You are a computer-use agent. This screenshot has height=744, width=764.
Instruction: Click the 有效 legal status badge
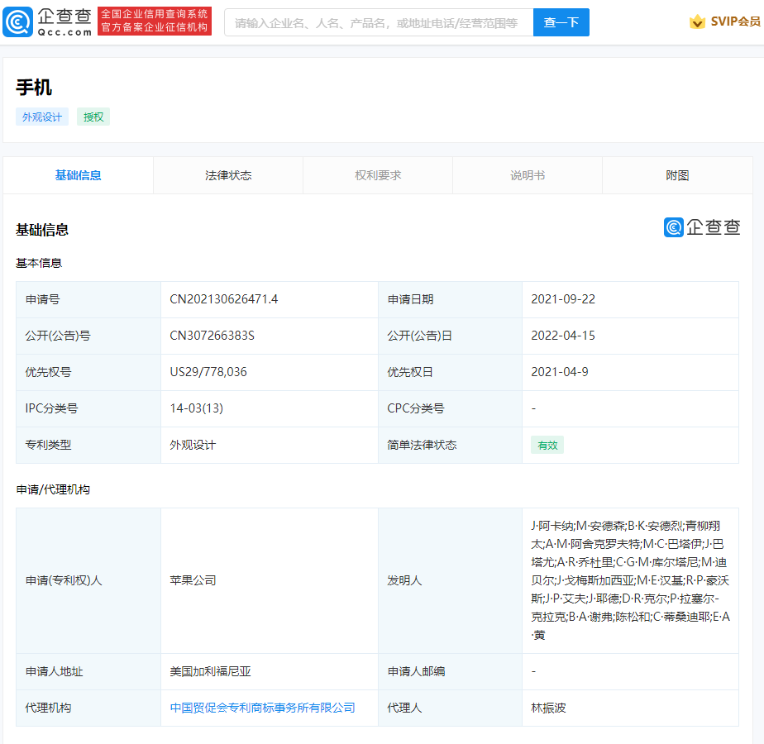pos(547,446)
